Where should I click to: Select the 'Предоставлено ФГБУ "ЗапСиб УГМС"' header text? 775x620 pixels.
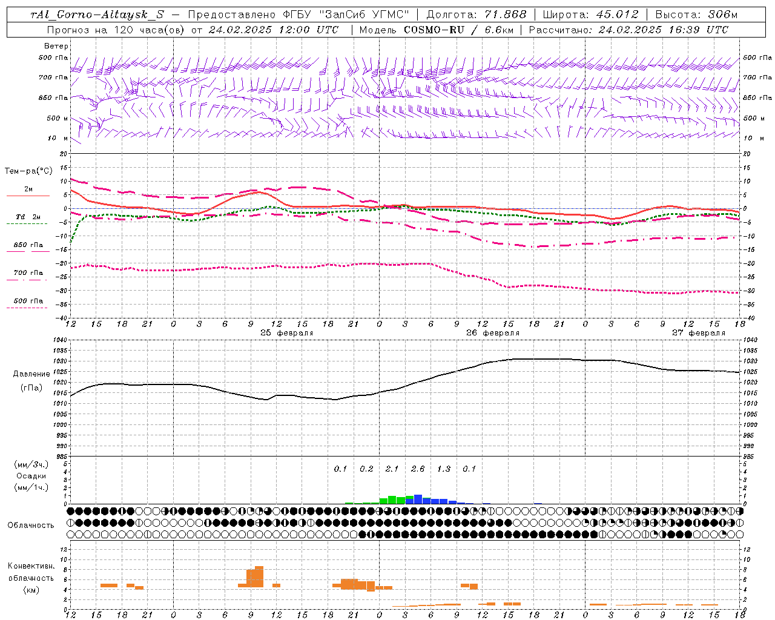click(x=299, y=15)
